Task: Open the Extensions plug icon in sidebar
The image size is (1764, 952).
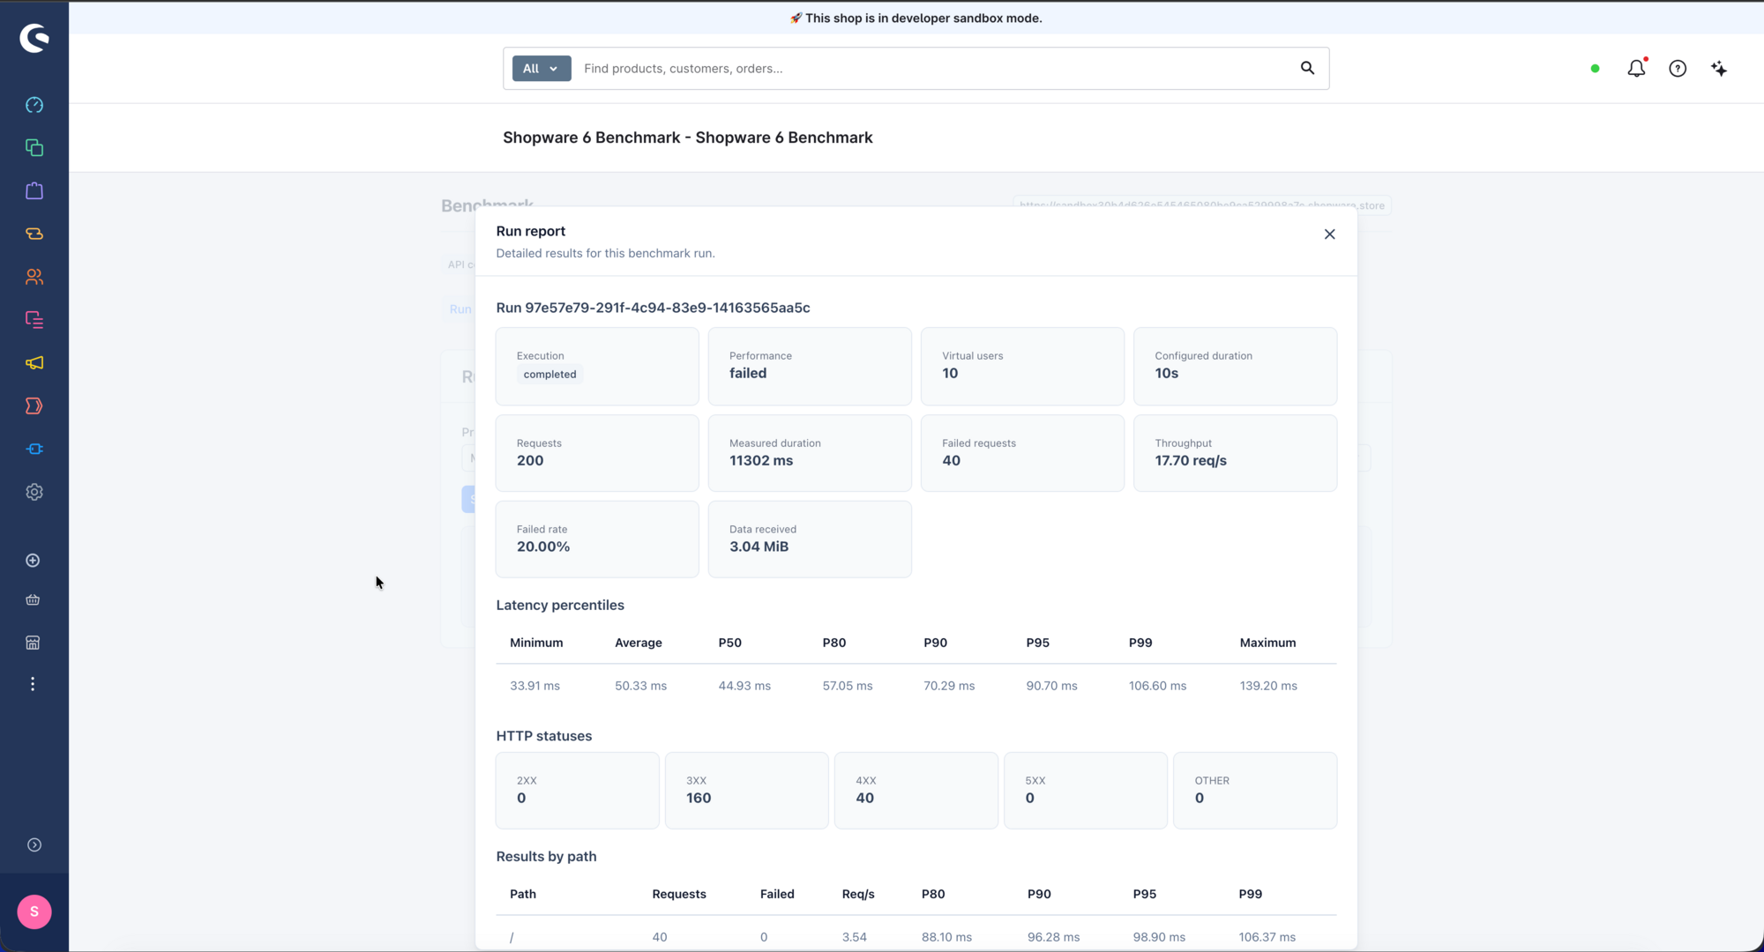Action: [34, 449]
